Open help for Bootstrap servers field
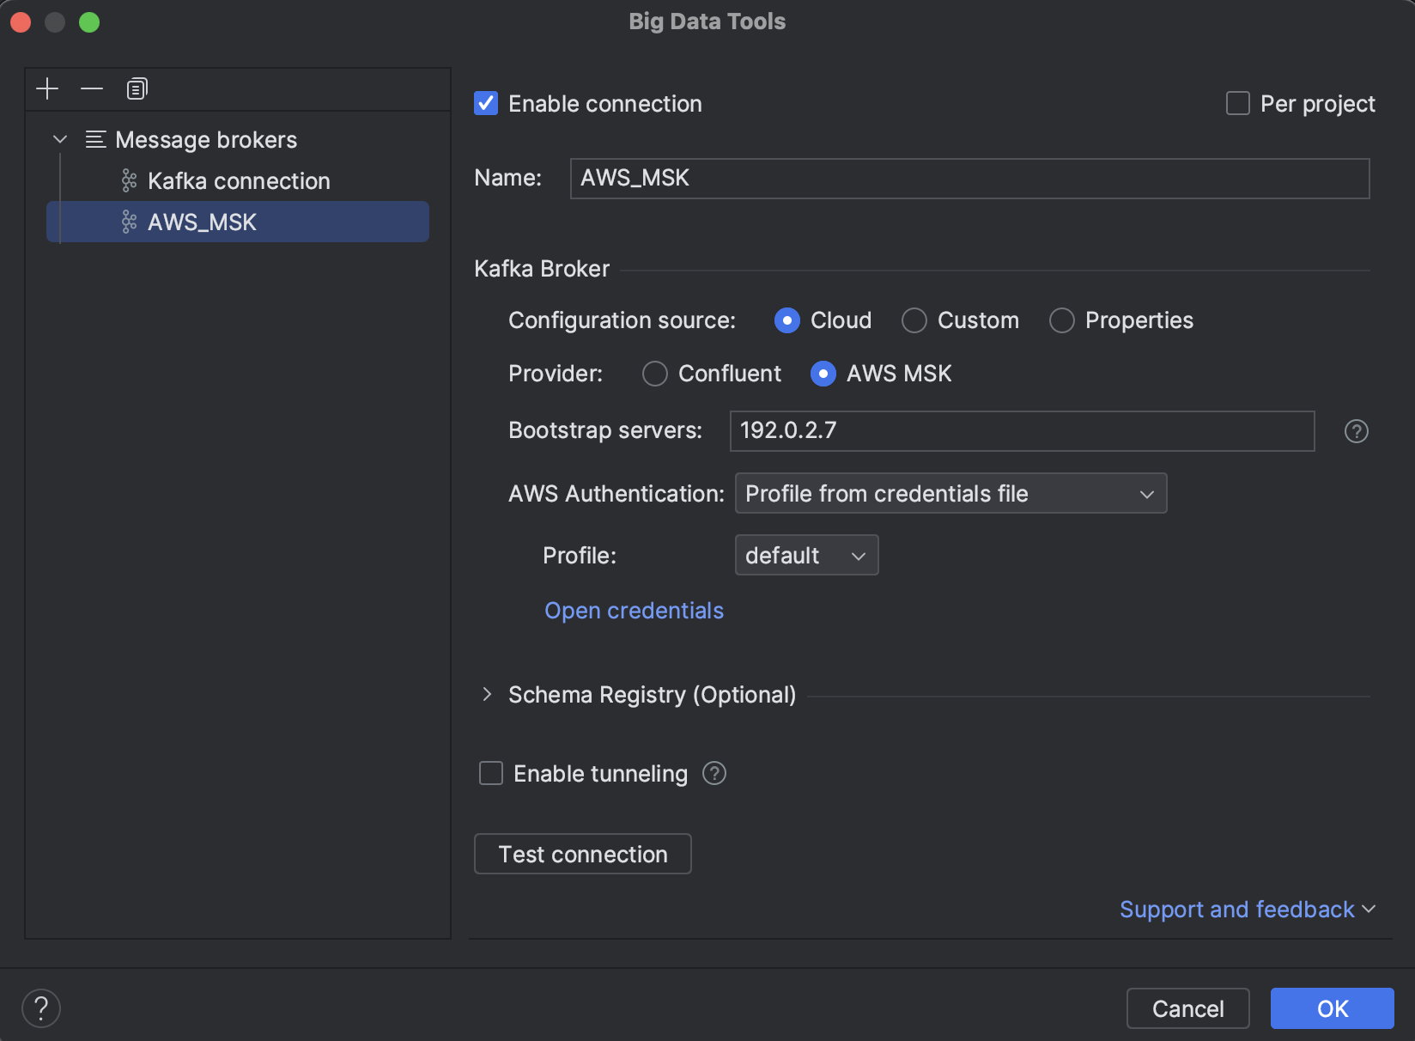 click(x=1356, y=431)
